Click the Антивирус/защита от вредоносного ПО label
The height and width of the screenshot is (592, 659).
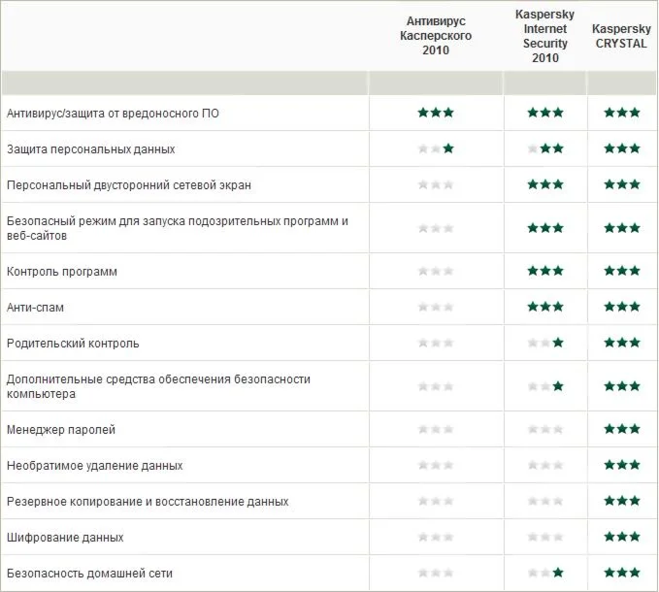pos(113,114)
